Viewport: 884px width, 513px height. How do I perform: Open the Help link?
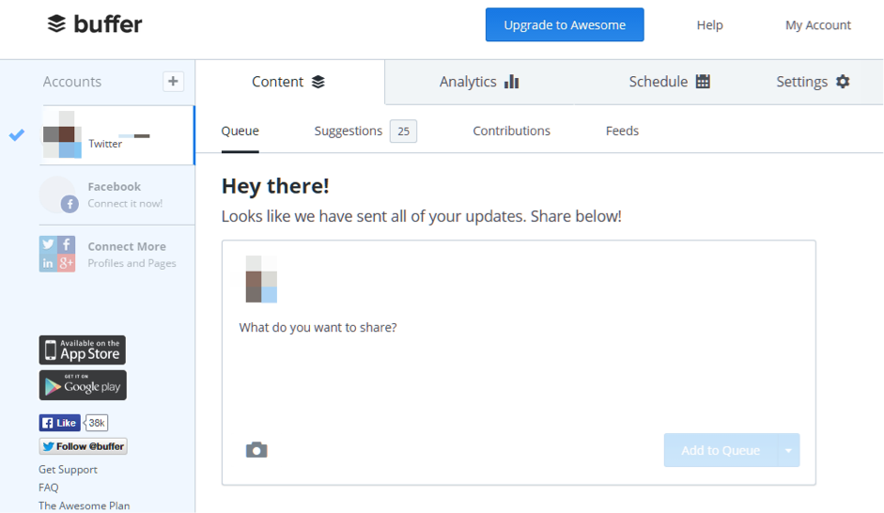[709, 24]
